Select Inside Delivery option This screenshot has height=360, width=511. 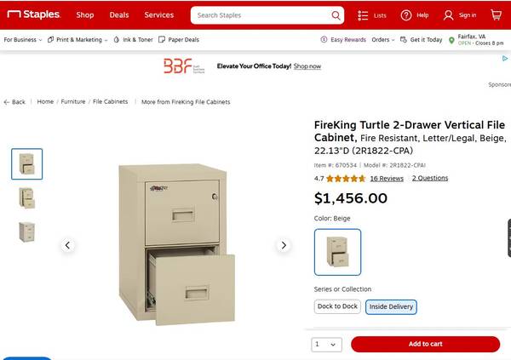tap(391, 306)
